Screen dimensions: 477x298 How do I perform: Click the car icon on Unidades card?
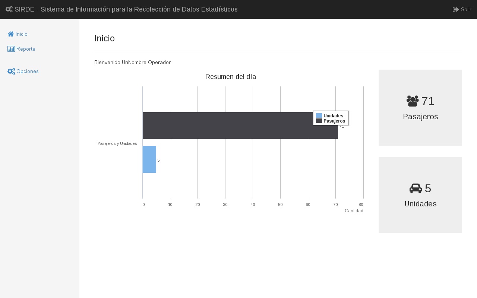(x=416, y=188)
